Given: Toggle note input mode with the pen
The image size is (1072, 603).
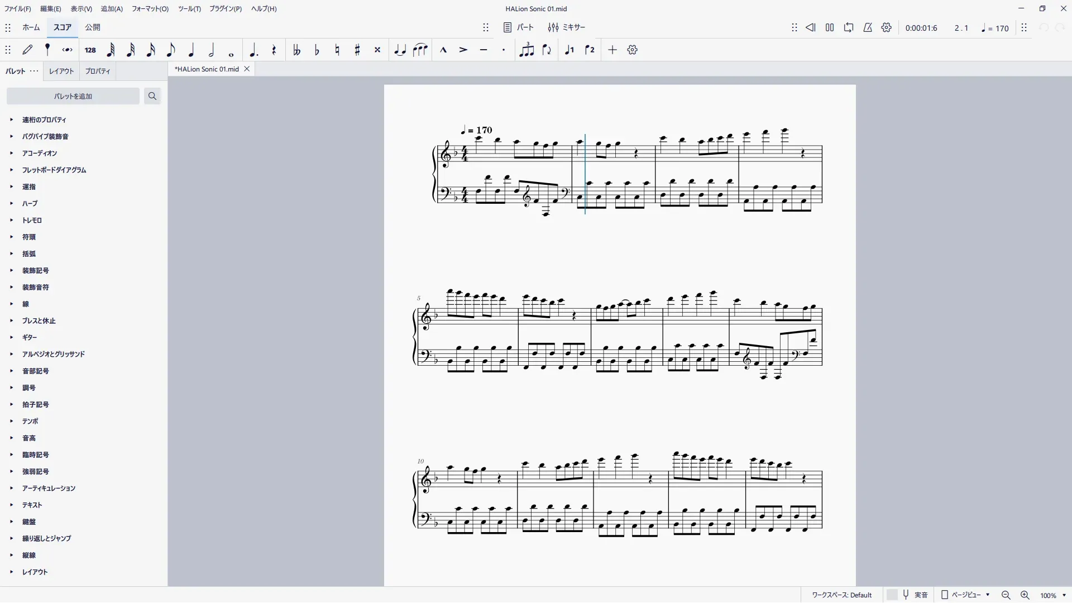Looking at the screenshot, I should [x=27, y=50].
